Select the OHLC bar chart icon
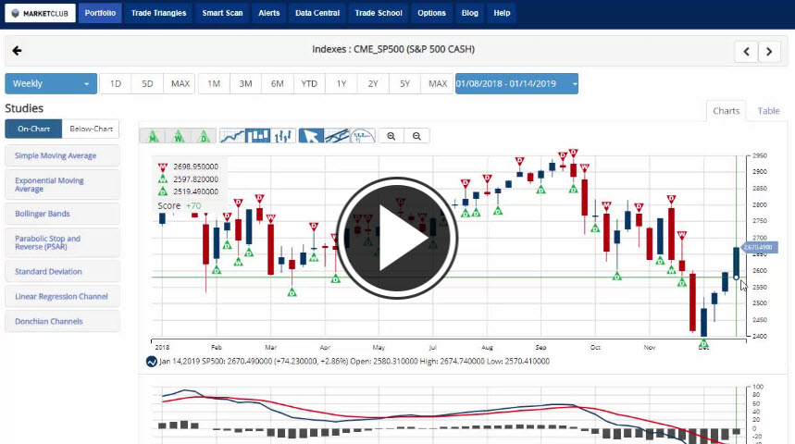This screenshot has width=795, height=444. [x=284, y=136]
